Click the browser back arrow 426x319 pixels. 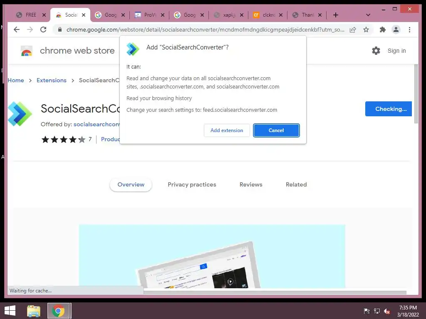click(x=17, y=29)
